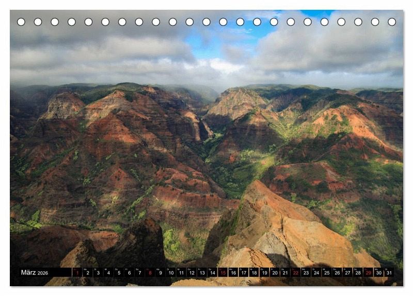Select the last day, 31
This screenshot has height=296, width=413.
[x=389, y=272]
